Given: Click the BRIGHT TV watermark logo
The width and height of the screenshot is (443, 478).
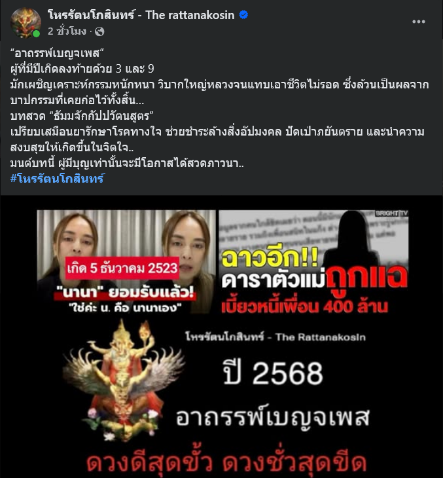Looking at the screenshot, I should 391,213.
